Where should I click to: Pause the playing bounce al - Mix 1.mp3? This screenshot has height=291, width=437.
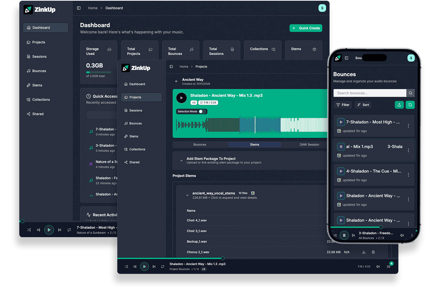click(340, 147)
